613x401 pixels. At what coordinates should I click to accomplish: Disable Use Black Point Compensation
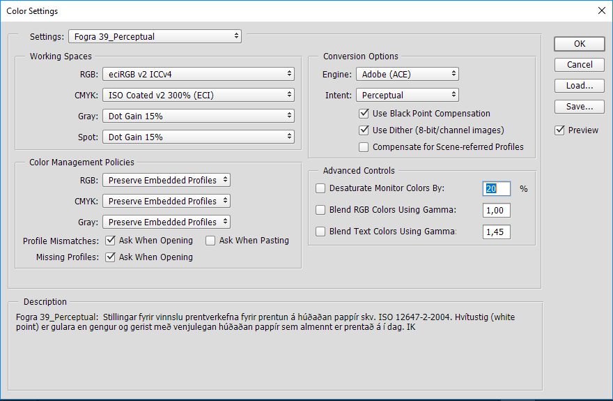tap(364, 114)
